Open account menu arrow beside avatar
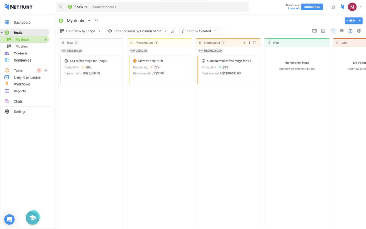The height and width of the screenshot is (229, 366). click(361, 7)
